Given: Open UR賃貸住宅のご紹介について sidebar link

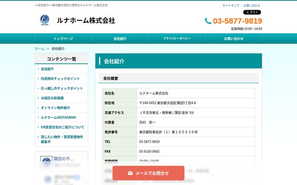Looking at the screenshot, I should (62, 127).
